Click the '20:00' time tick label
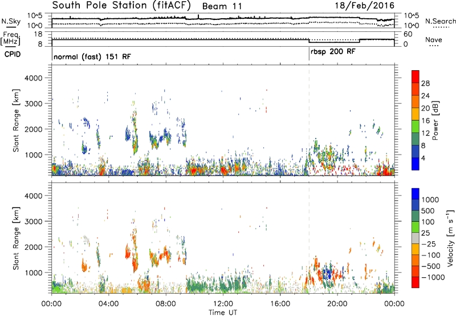 pyautogui.click(x=337, y=304)
